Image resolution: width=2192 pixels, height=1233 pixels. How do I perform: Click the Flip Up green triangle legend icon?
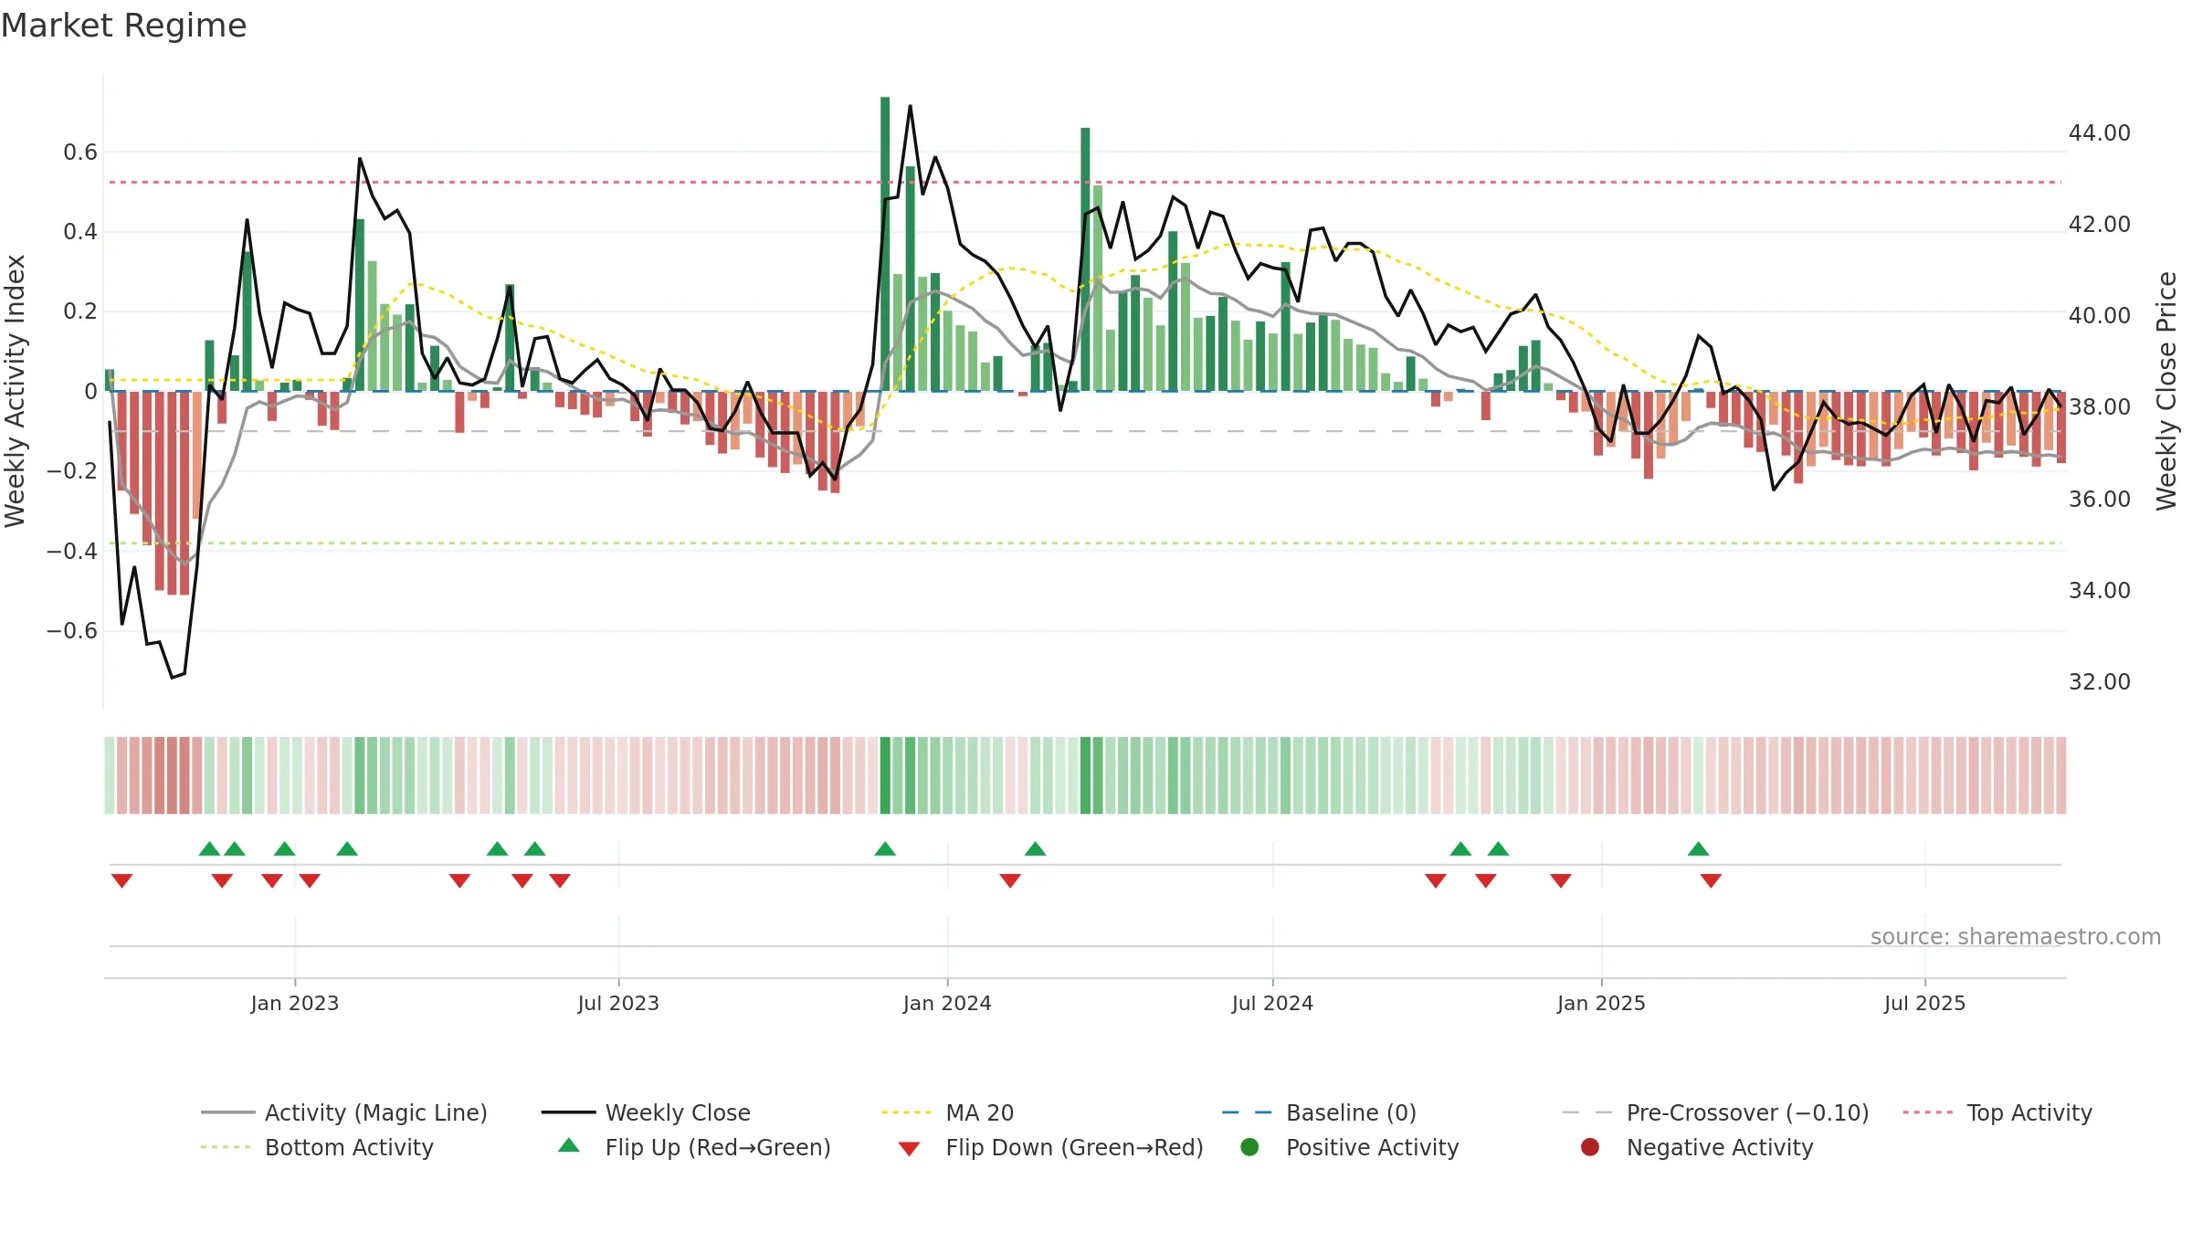(569, 1145)
